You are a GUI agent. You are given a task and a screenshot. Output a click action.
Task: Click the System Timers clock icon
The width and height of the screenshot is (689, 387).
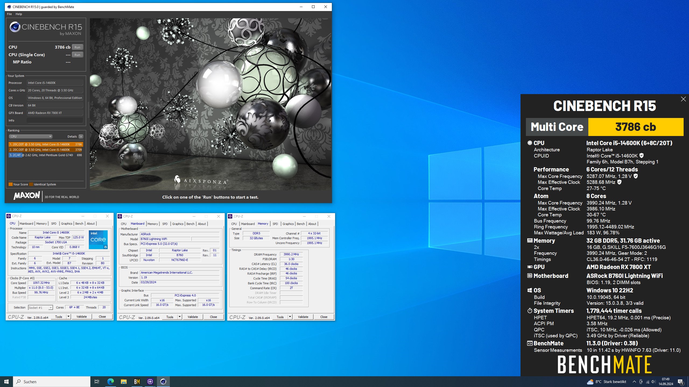530,311
